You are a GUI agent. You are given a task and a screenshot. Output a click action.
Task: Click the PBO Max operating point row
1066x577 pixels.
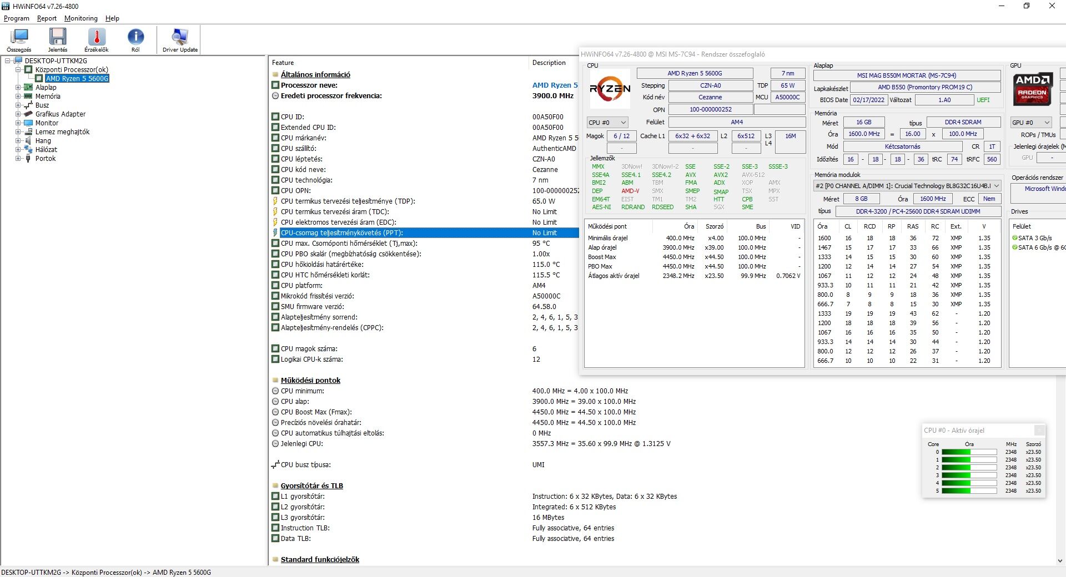[x=694, y=266]
